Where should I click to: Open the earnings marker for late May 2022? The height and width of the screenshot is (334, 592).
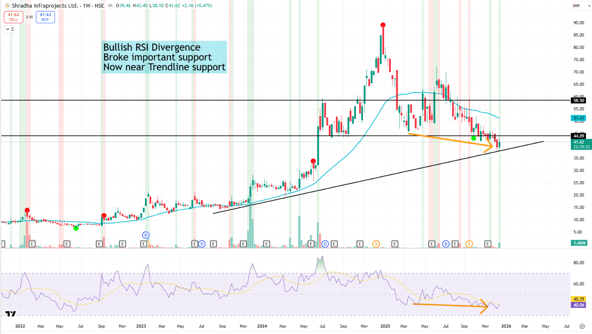(66, 244)
